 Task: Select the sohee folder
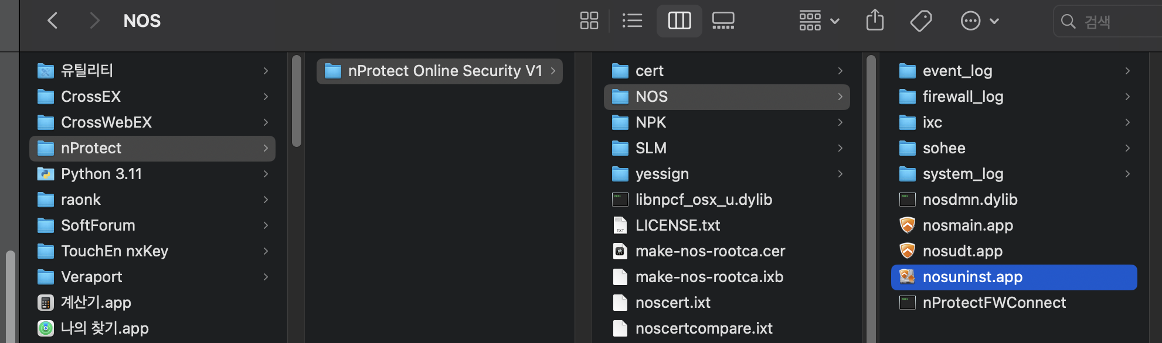1014,148
